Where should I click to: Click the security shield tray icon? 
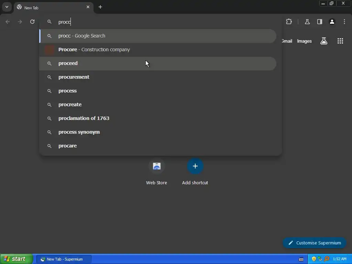click(314, 259)
